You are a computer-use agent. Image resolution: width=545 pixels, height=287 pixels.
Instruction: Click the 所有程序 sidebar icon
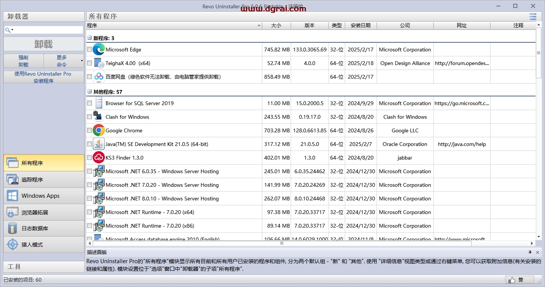click(12, 163)
